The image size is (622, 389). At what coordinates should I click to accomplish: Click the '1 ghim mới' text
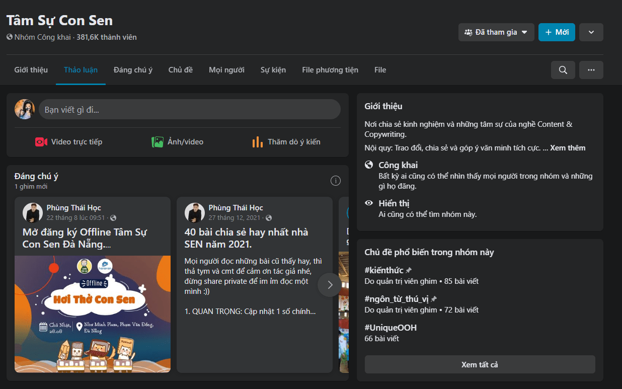(31, 187)
